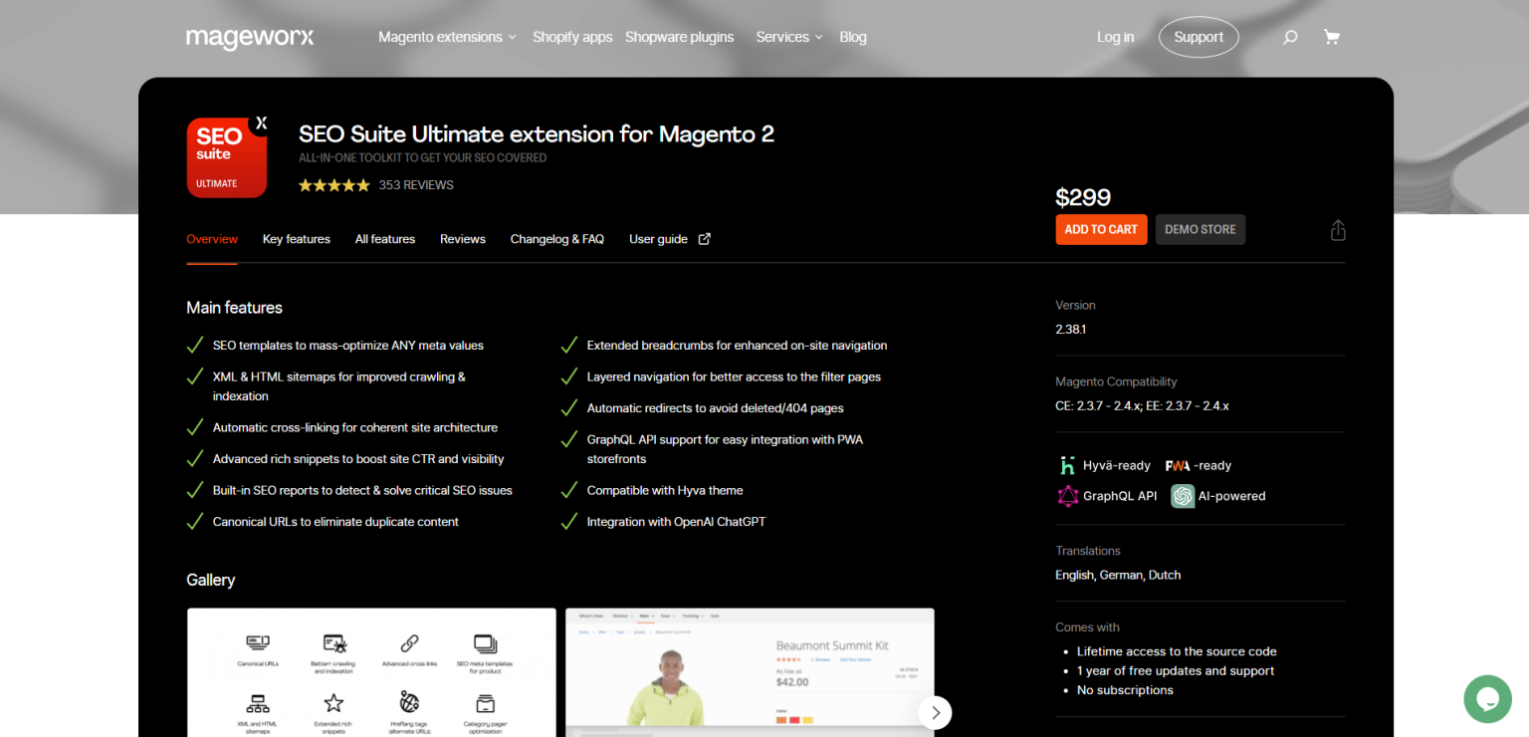Screen dimensions: 1529x737
Task: Select the GraphQL API icon
Action: coord(1068,496)
